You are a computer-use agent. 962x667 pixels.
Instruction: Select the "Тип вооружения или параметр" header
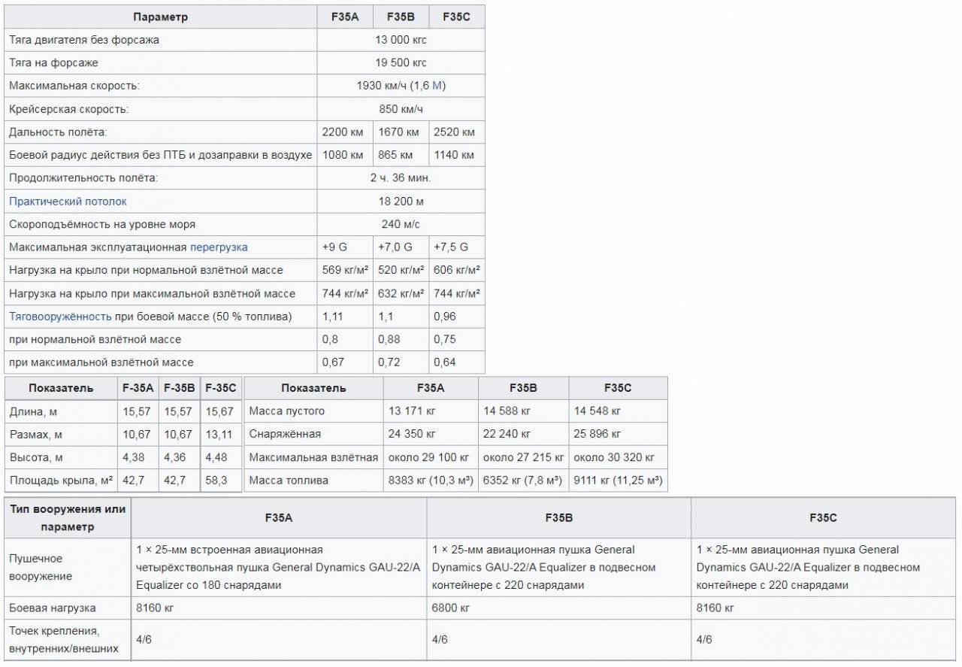tap(68, 518)
